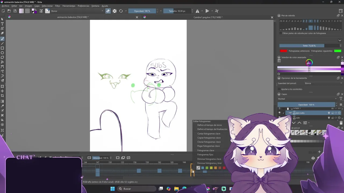Toggle onion skin on subs layer
This screenshot has width=344, height=193.
tap(329, 118)
